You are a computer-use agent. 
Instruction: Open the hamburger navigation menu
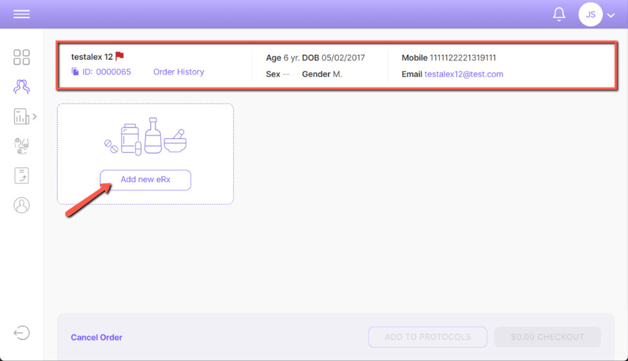[22, 14]
